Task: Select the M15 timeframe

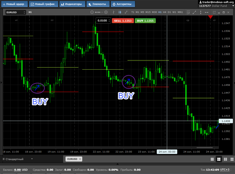Action: tap(148, 12)
